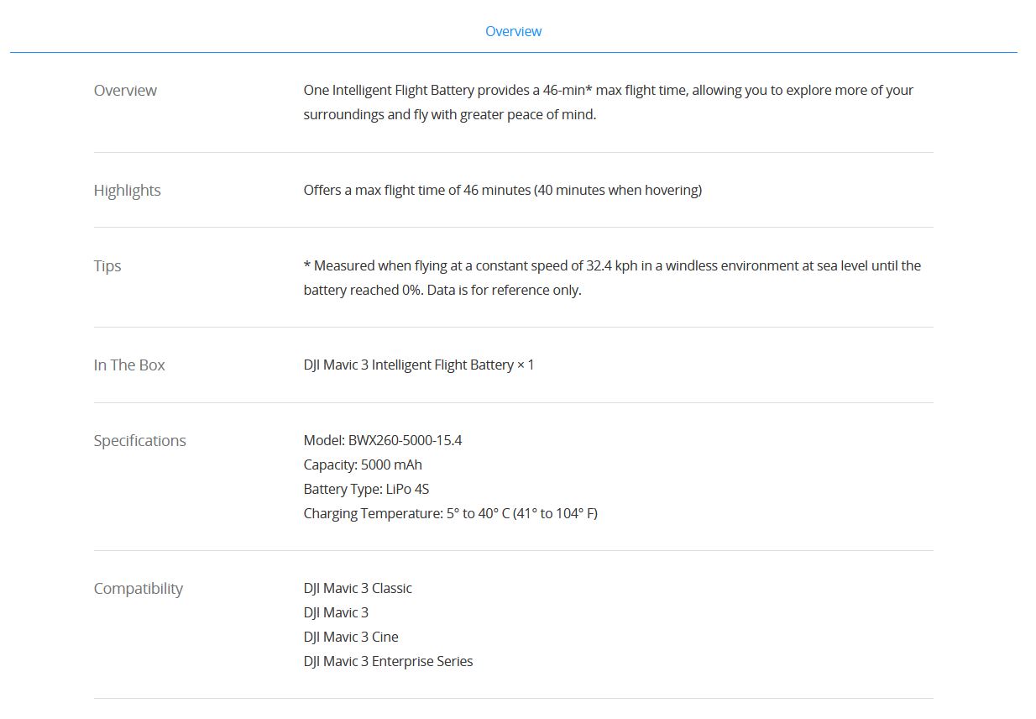Click the Charging Temperature line

tap(450, 513)
